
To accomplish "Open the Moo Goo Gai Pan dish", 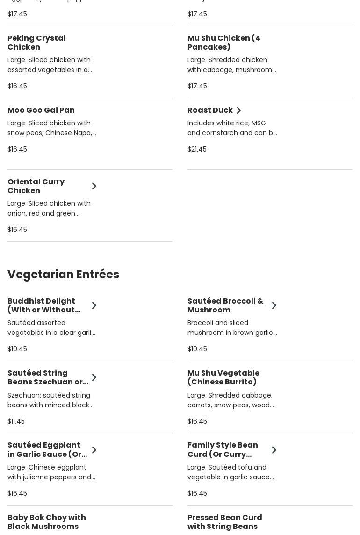I will pos(41,110).
